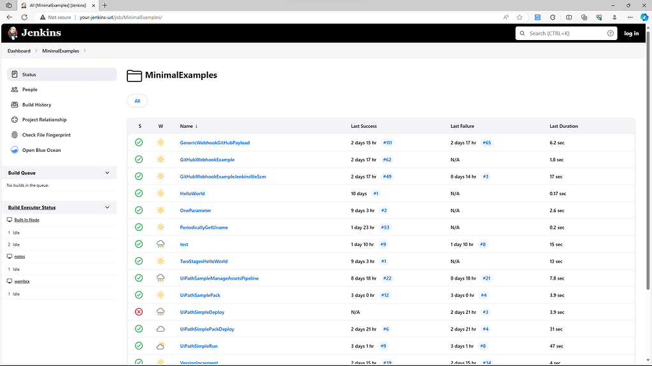
Task: Click the Jenkins butler logo
Action: (x=11, y=32)
